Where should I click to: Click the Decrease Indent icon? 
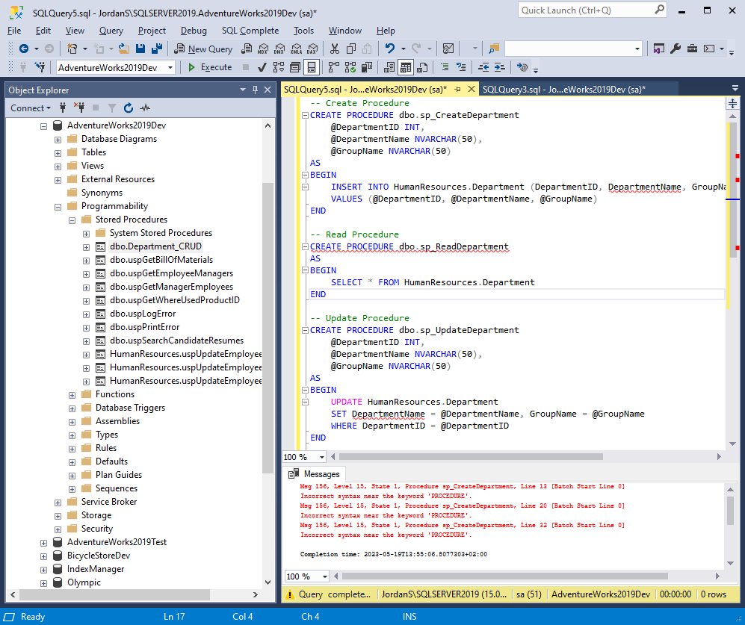click(483, 67)
